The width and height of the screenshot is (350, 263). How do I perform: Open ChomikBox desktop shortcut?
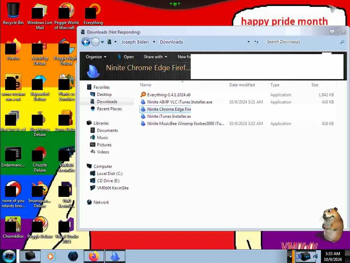coord(13,227)
